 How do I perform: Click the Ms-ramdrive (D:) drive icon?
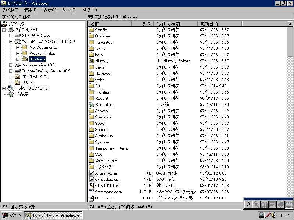pos(17,65)
